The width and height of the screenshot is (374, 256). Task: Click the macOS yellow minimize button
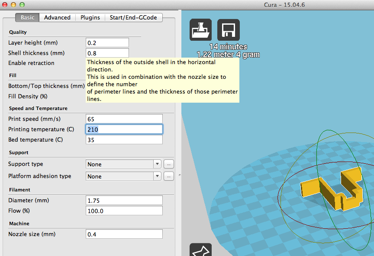click(13, 4)
